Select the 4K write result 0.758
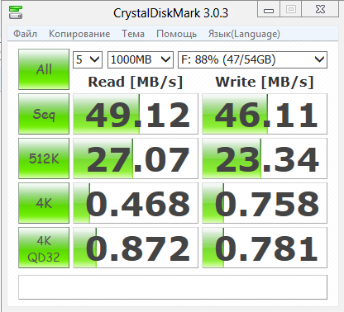The image size is (344, 312). [265, 203]
